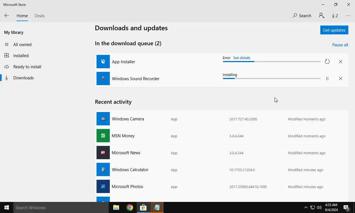Screen dimensions: 355x213
Task: Open downloads indicator showing 2
Action: coord(335,16)
